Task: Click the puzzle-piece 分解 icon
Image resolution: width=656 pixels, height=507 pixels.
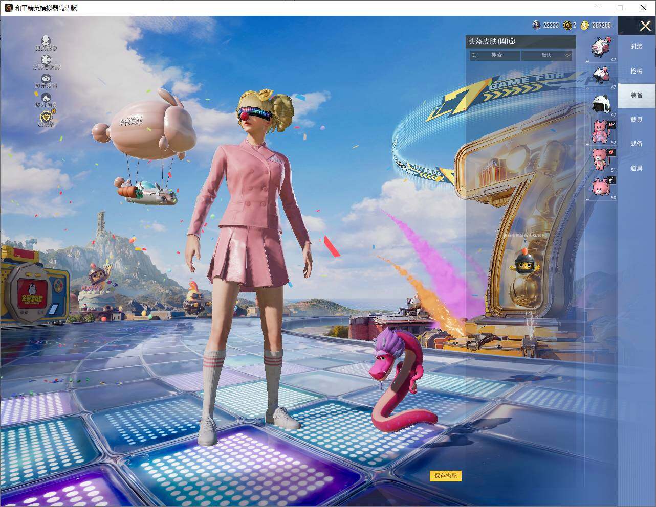Action: (x=46, y=60)
